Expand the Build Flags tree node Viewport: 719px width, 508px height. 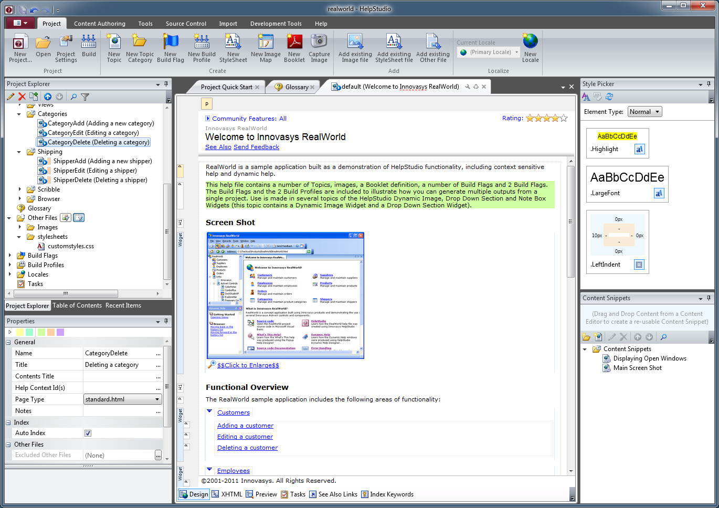coord(9,256)
